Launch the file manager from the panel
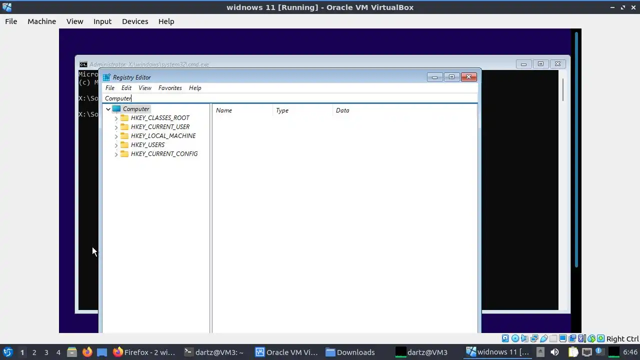The image size is (640, 360). coord(72,352)
